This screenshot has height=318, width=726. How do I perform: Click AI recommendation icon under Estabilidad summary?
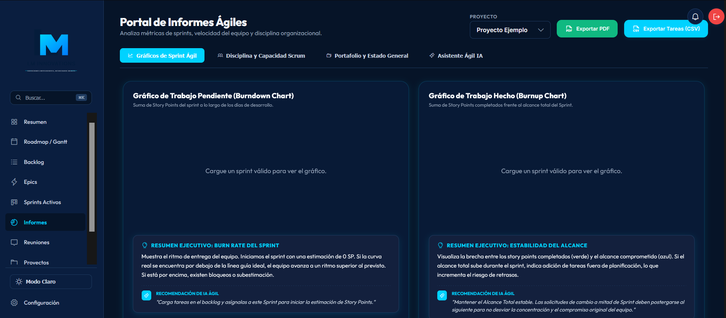click(442, 295)
